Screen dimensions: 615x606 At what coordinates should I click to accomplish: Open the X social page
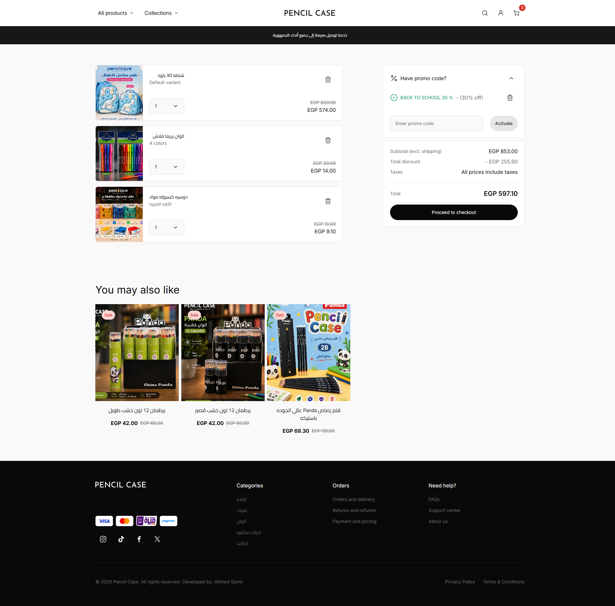(157, 539)
